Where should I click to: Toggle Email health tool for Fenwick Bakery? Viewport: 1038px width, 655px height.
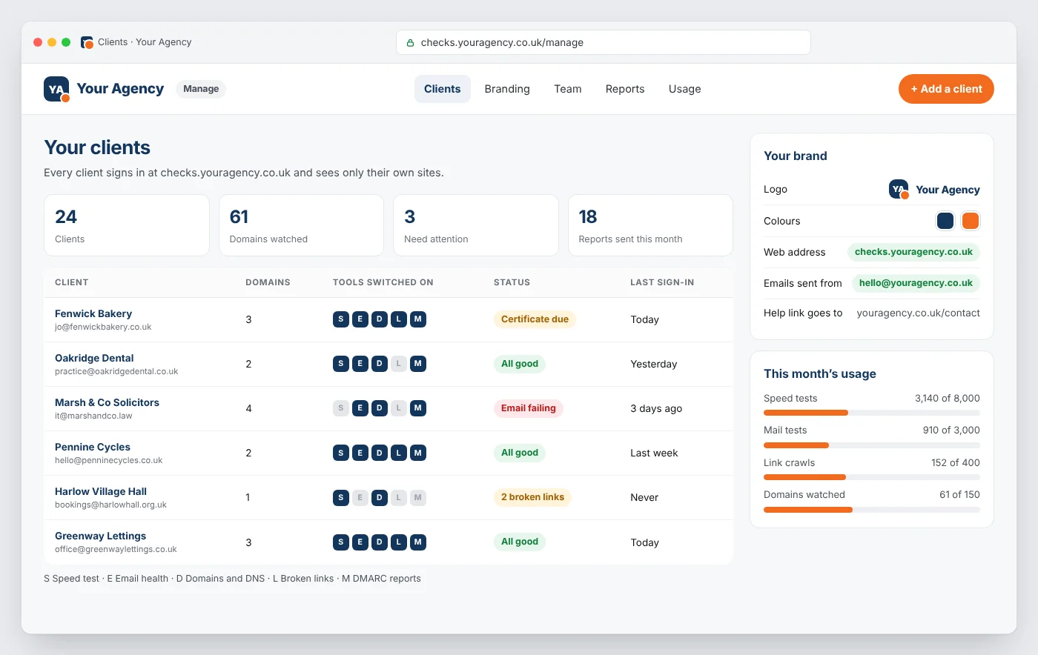(x=360, y=319)
